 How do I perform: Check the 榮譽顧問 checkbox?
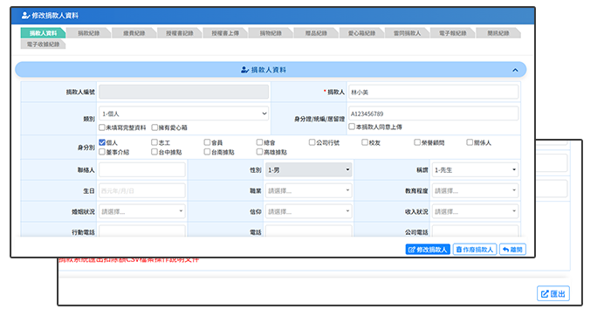point(417,142)
